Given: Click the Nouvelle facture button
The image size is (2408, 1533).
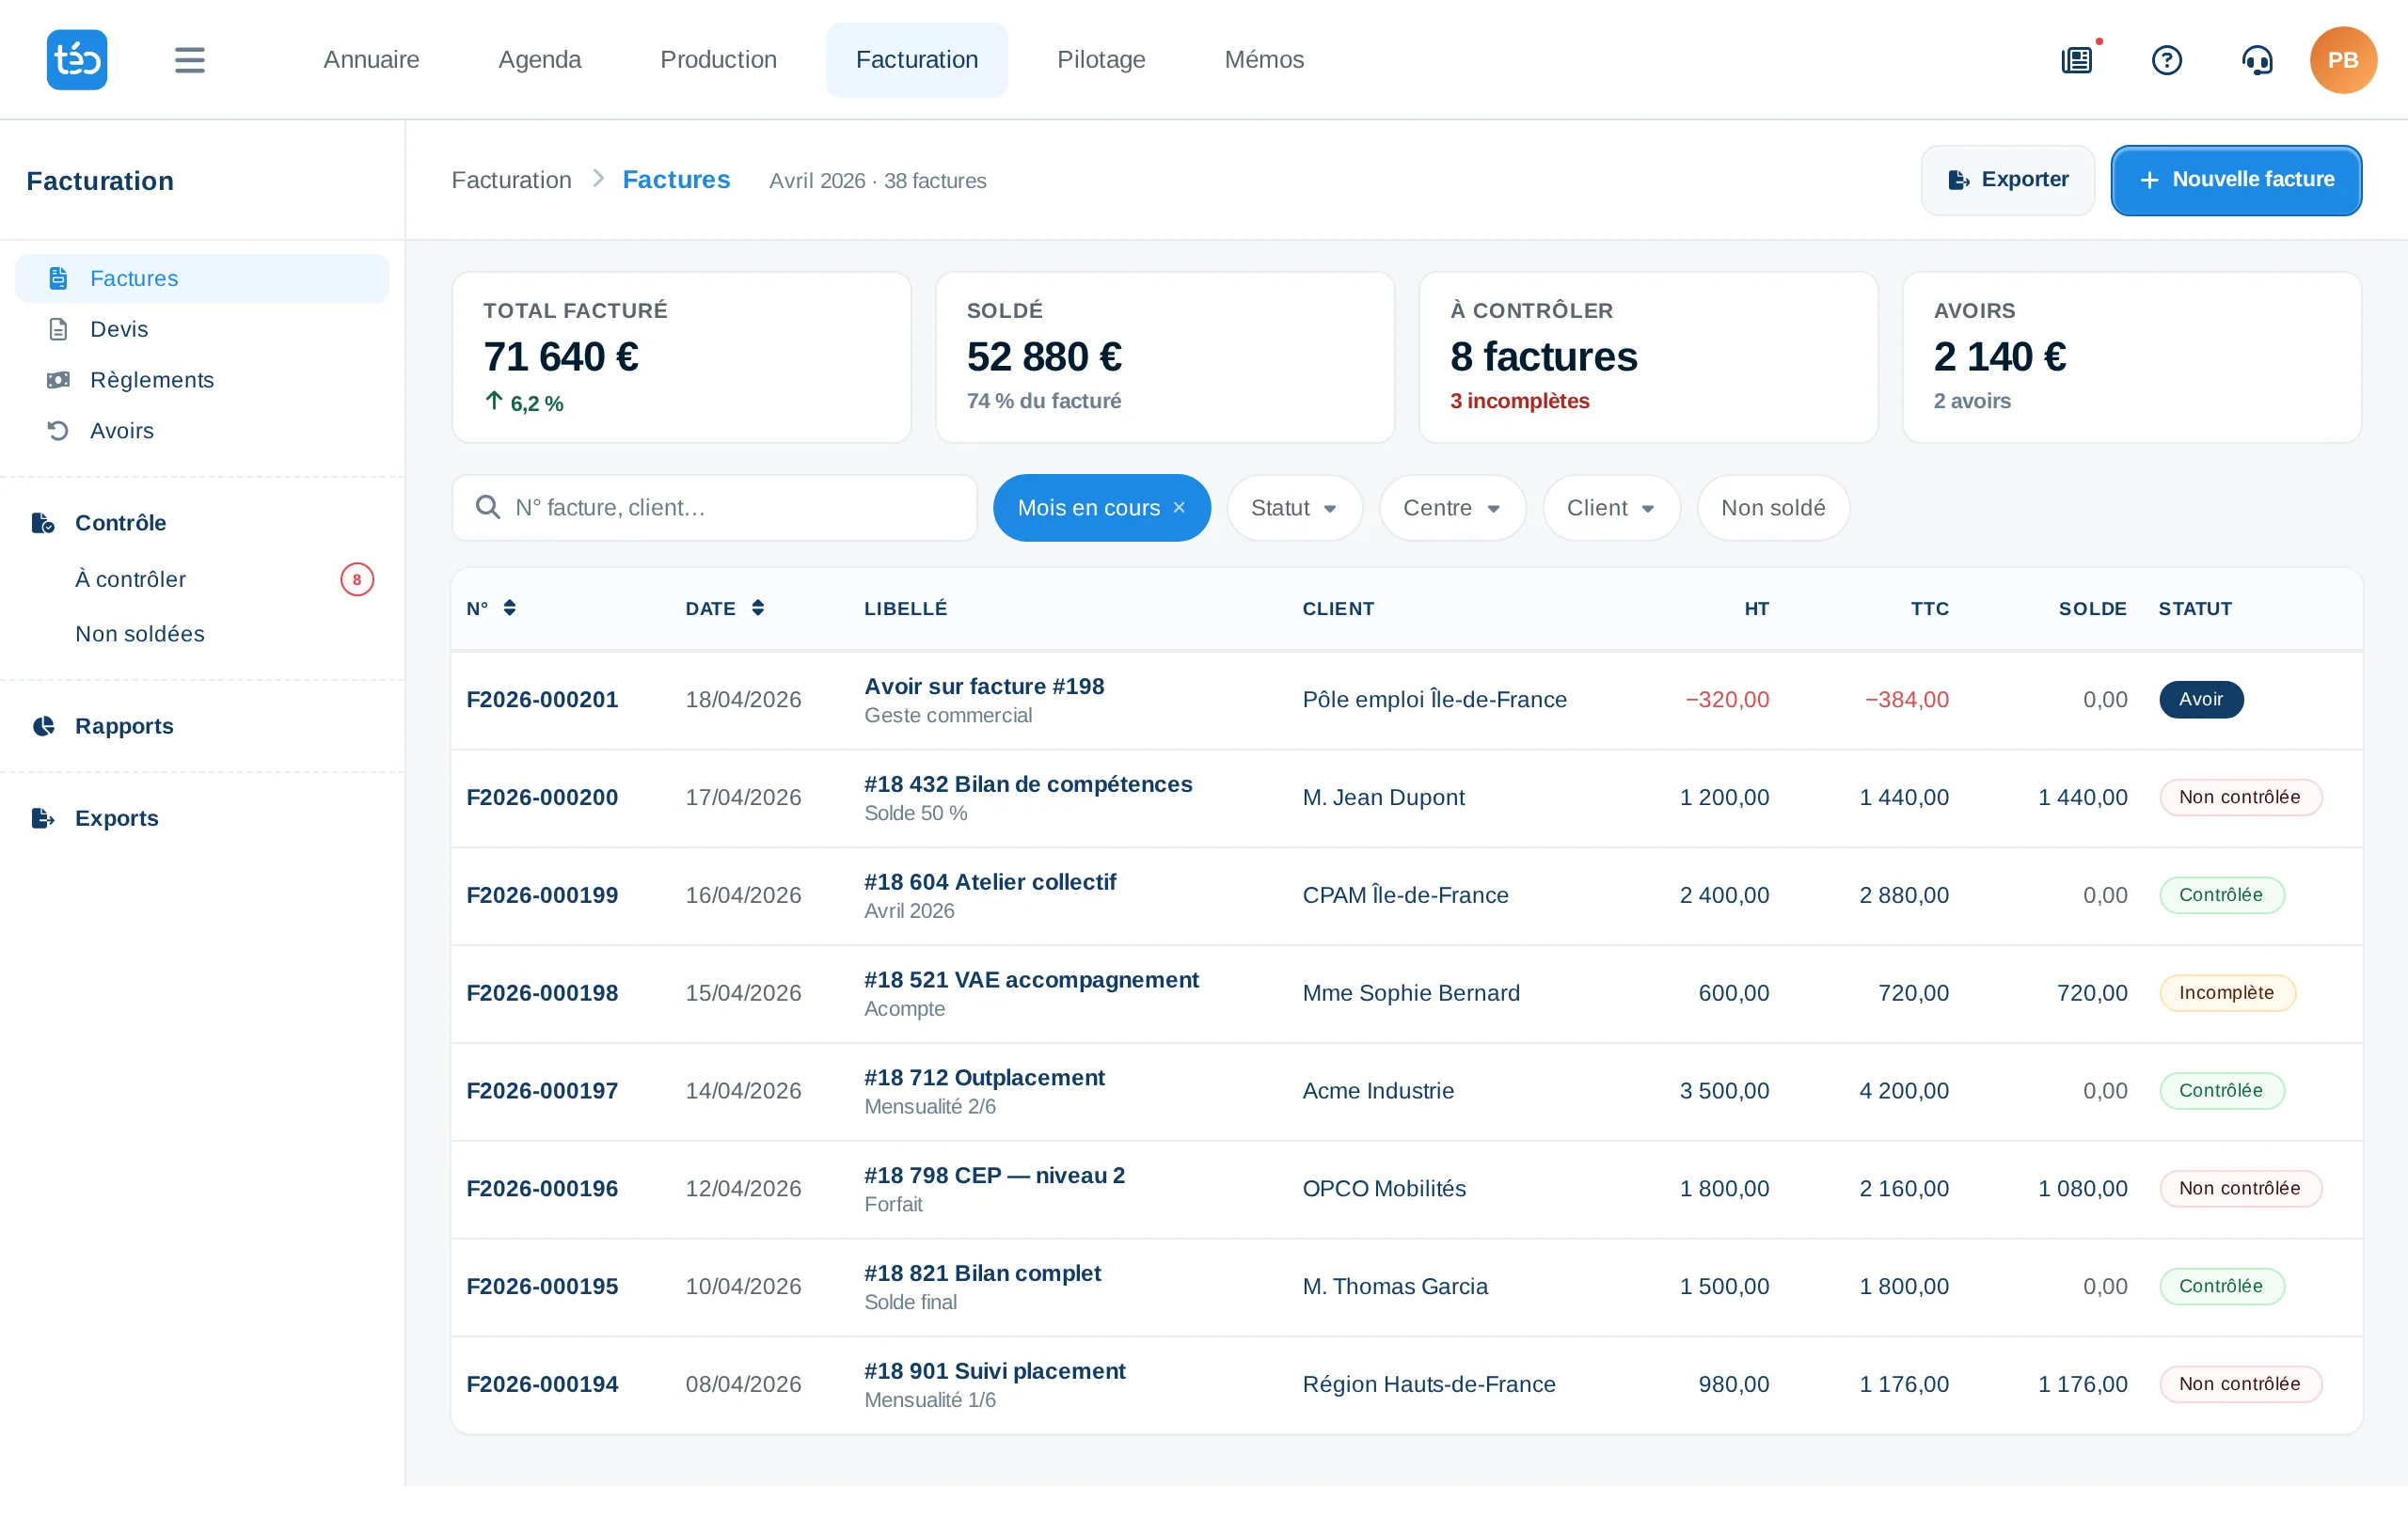Looking at the screenshot, I should [2236, 180].
